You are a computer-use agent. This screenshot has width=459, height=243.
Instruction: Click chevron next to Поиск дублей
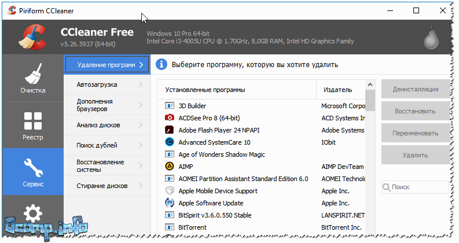(141, 145)
